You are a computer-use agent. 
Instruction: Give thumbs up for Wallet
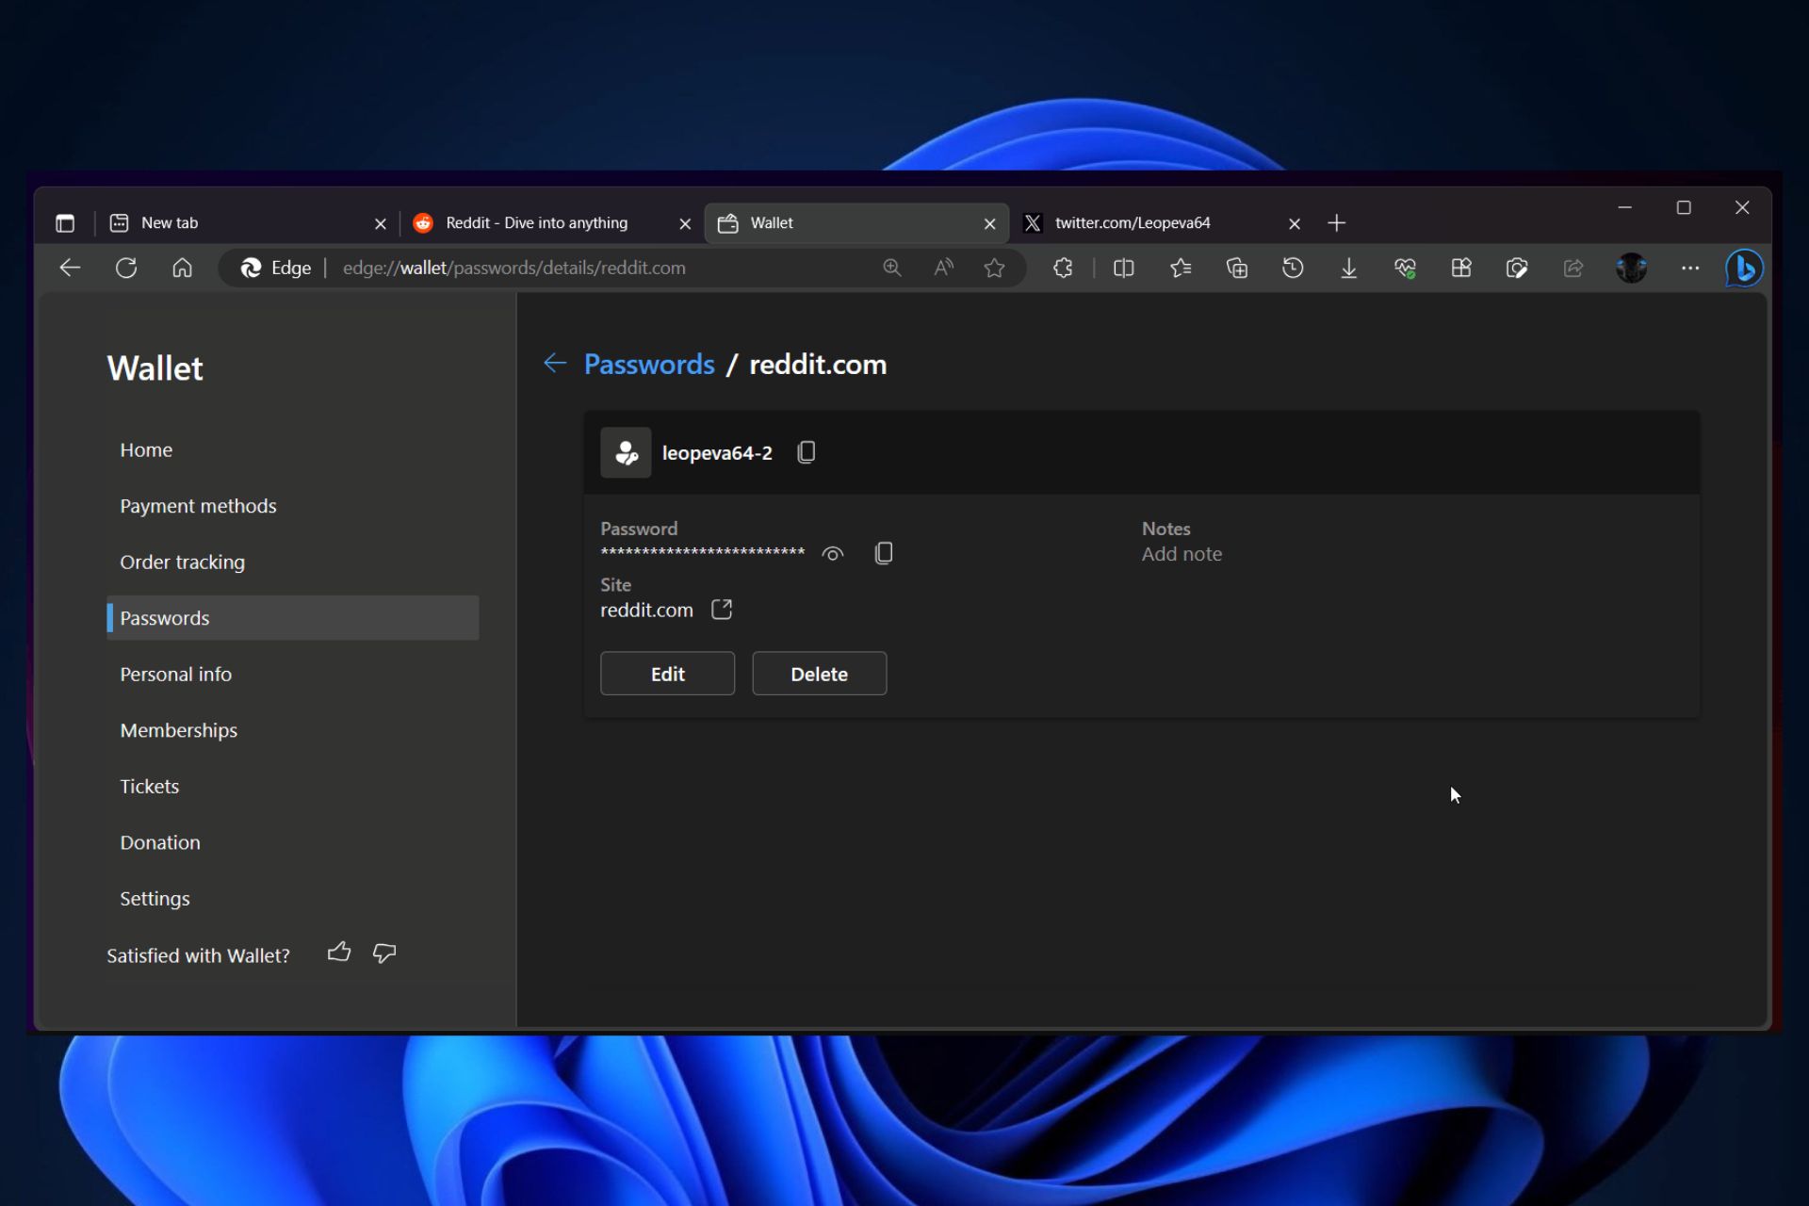339,953
